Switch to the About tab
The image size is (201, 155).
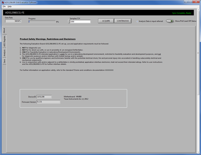[x=4, y=30]
